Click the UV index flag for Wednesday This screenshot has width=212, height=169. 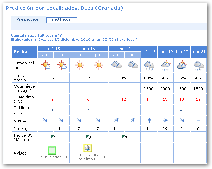pos(52,137)
